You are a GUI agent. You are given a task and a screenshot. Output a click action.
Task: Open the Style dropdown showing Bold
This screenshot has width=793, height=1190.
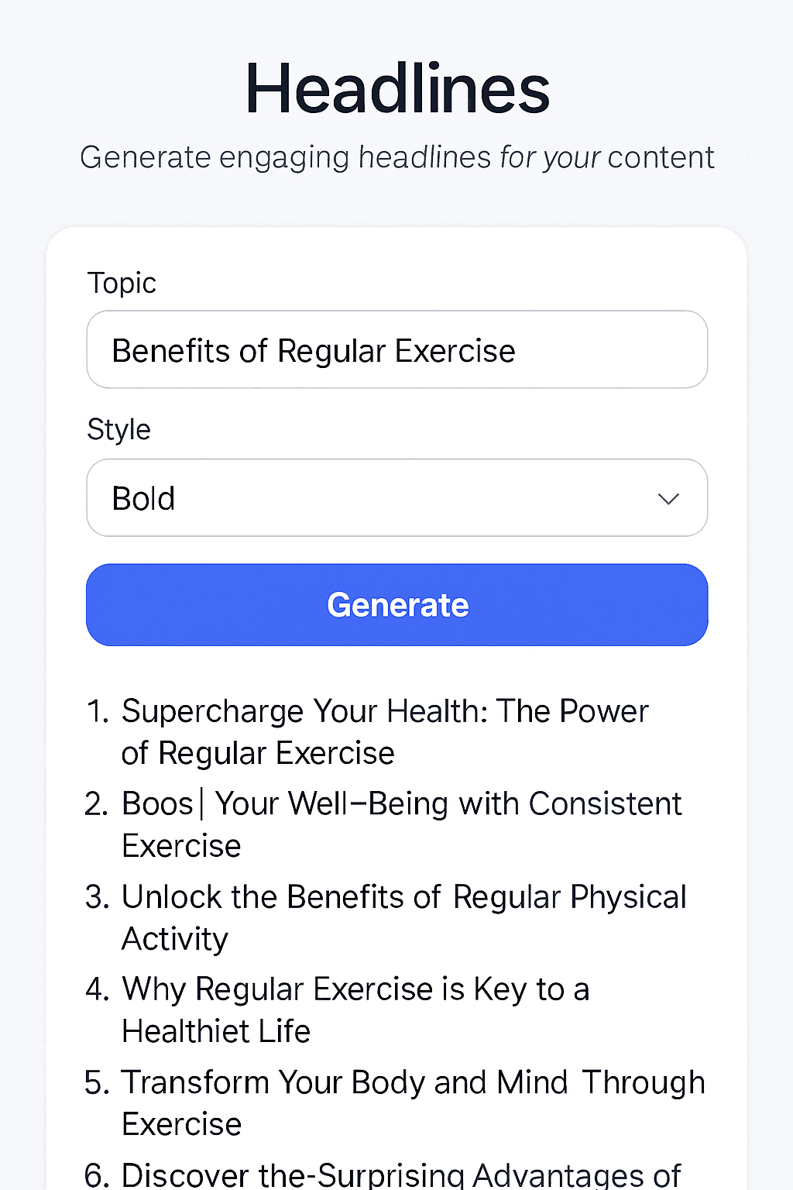click(396, 498)
